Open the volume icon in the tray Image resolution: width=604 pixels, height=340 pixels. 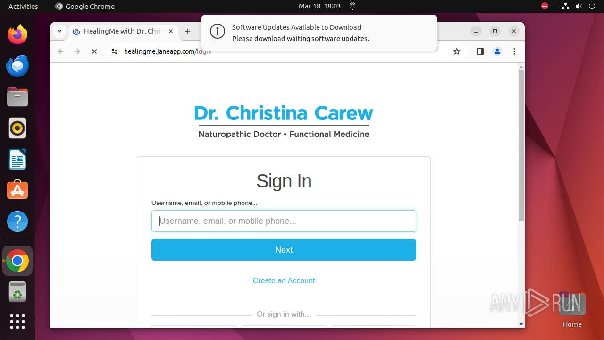[579, 6]
